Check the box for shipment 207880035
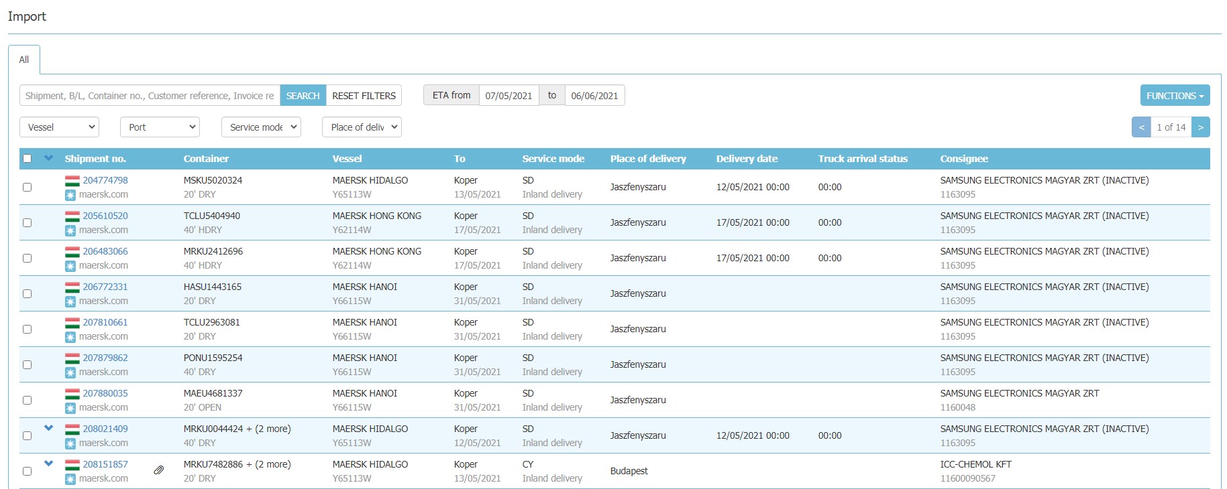The width and height of the screenshot is (1227, 489). (28, 400)
